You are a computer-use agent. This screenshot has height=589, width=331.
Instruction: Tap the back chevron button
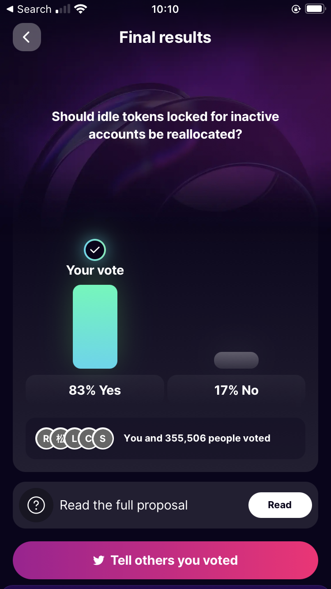(27, 37)
